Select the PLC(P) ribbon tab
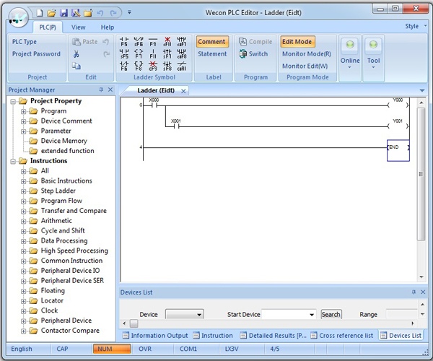 (x=48, y=27)
